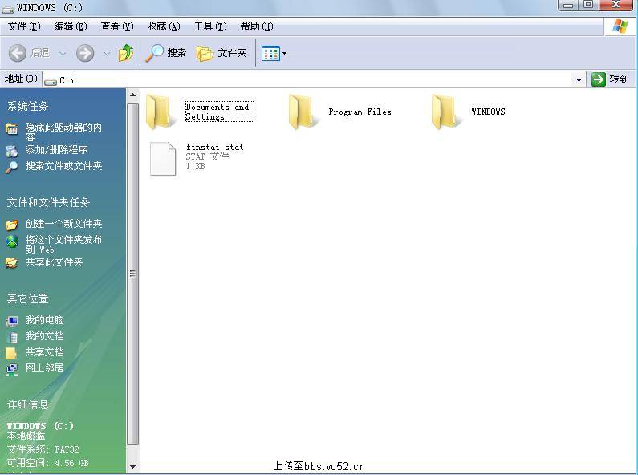Click the hide drive contents icon

(x=12, y=129)
